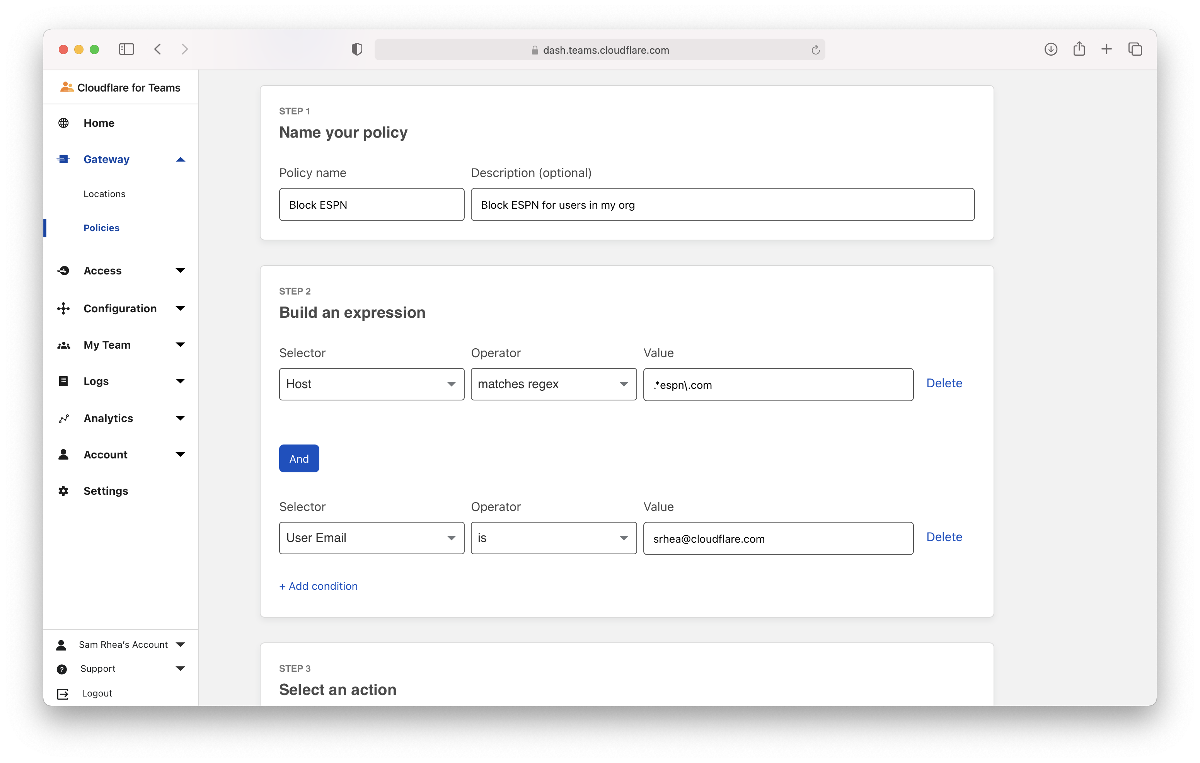Go to Locations under Gateway

tap(104, 194)
